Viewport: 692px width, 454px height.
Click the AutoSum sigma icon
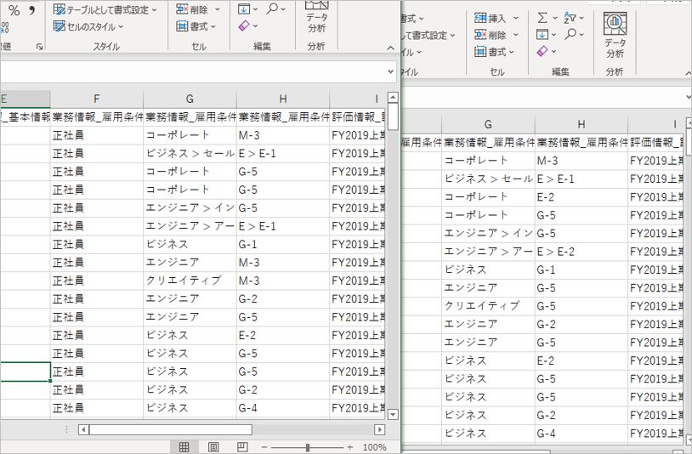[542, 17]
